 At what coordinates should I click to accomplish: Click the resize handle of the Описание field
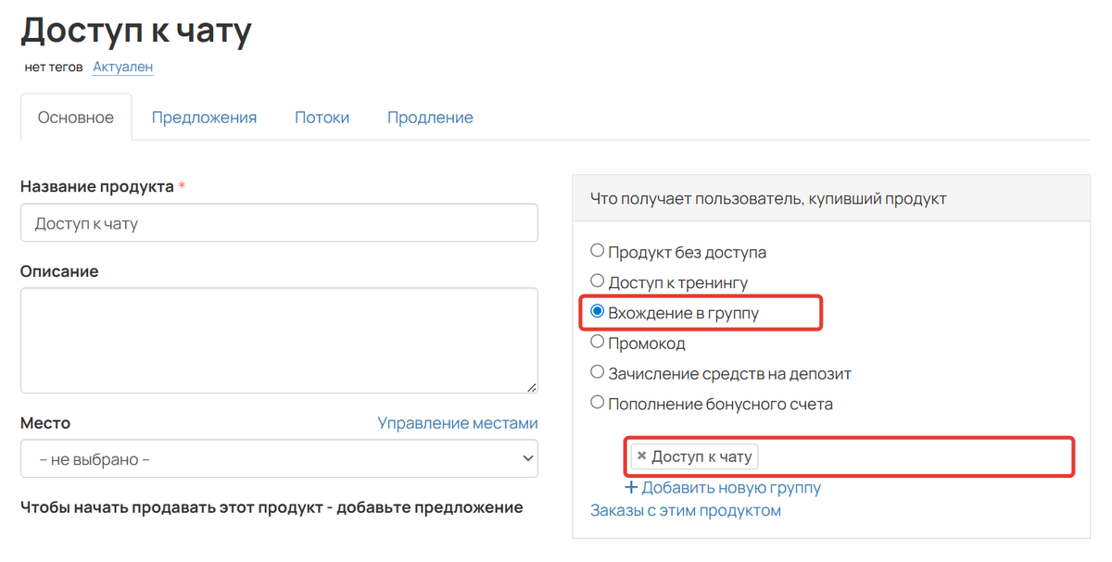click(534, 389)
